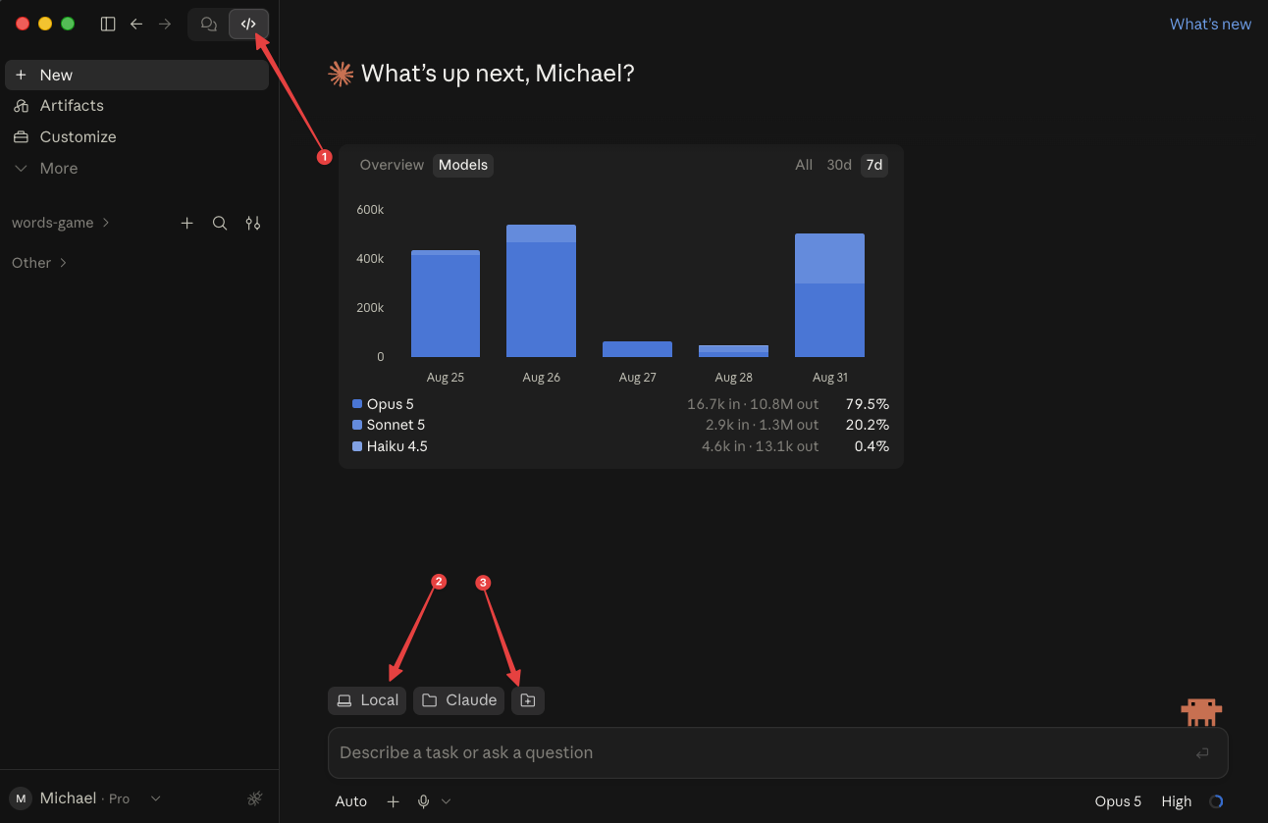Open the What's new link
Image resolution: width=1268 pixels, height=823 pixels.
point(1210,24)
